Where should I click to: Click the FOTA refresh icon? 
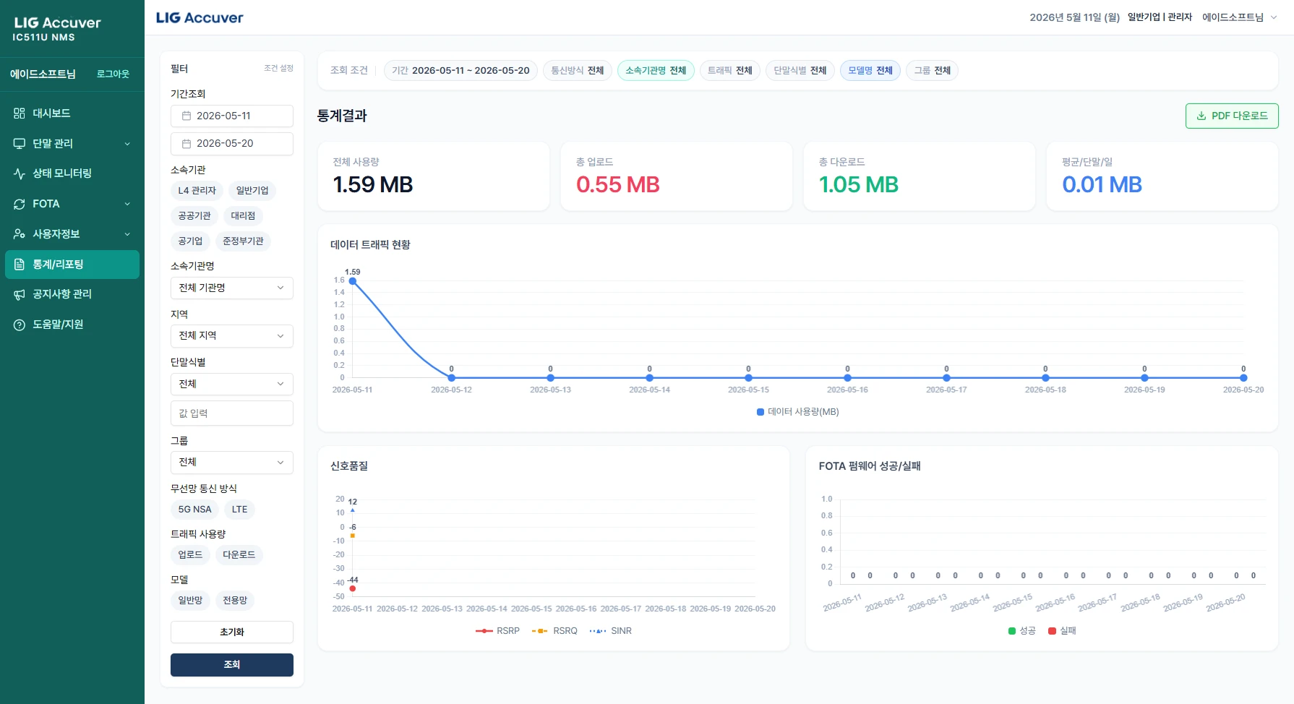click(x=20, y=204)
